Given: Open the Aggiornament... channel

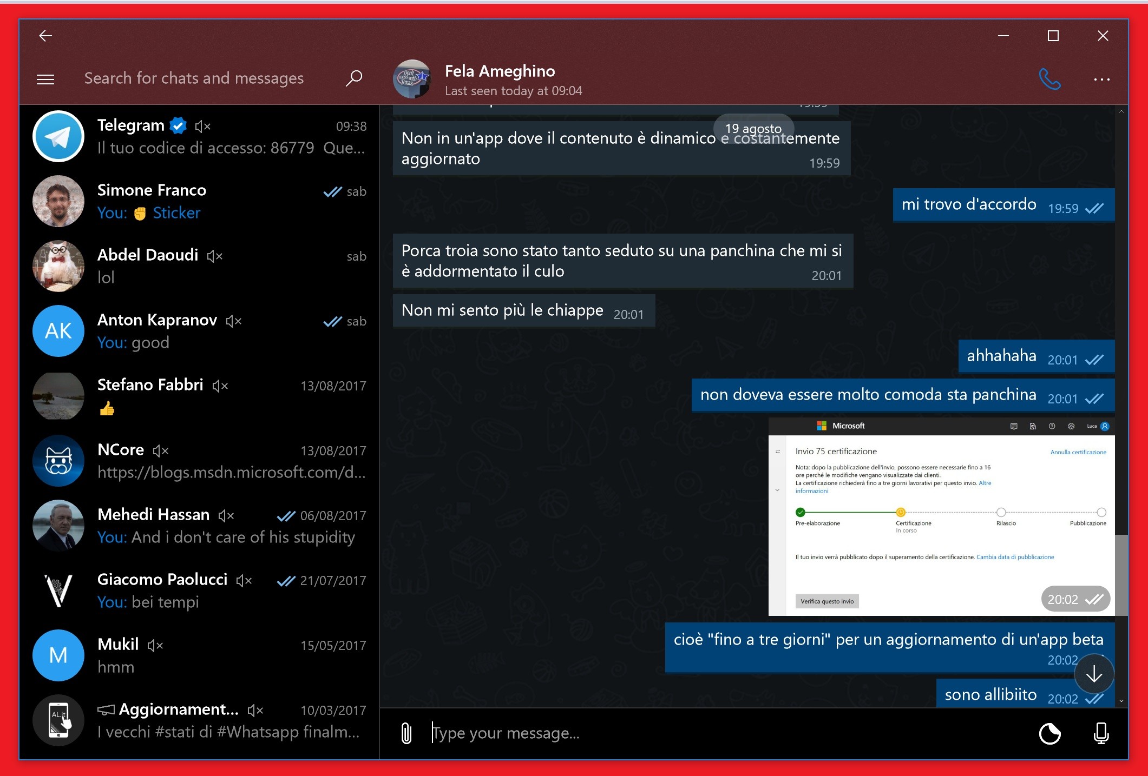Looking at the screenshot, I should tap(199, 720).
